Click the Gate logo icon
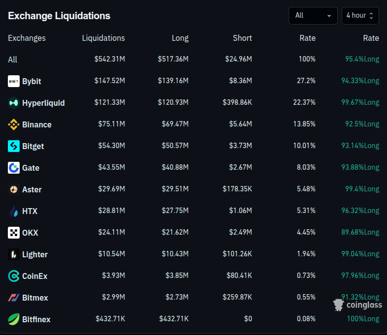The image size is (387, 335). pyautogui.click(x=14, y=168)
